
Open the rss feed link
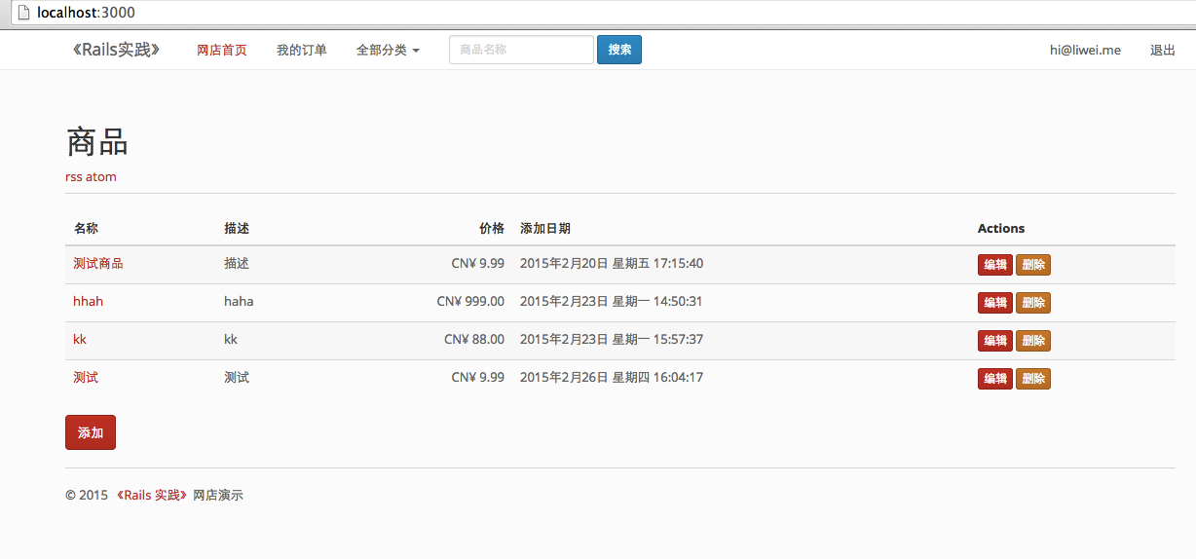(74, 177)
